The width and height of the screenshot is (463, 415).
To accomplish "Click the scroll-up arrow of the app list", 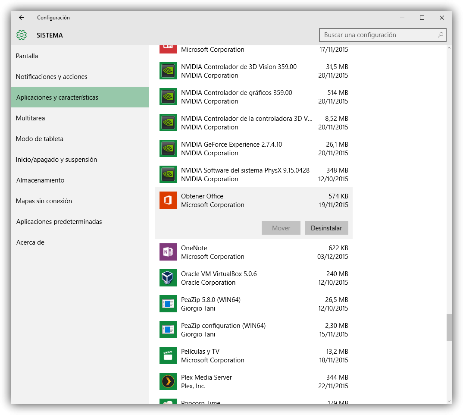I will pos(449,48).
